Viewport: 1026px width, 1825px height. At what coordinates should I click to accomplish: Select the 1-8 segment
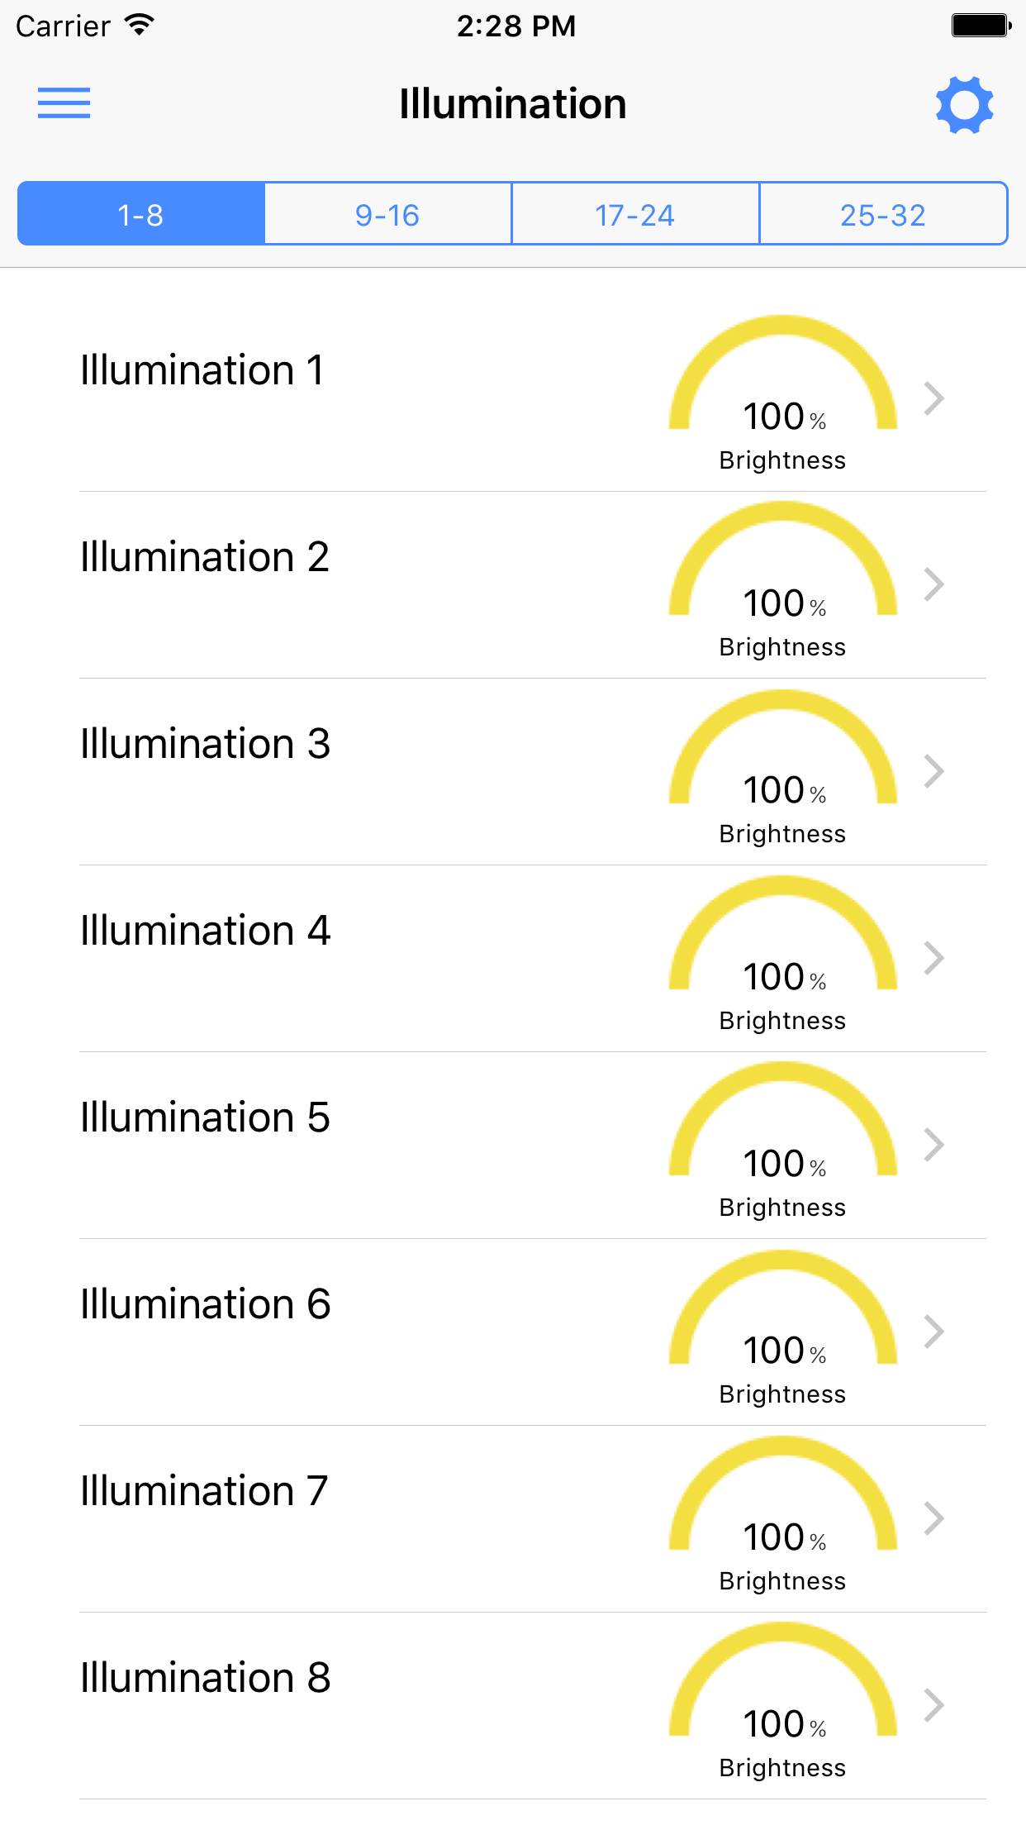coord(141,214)
